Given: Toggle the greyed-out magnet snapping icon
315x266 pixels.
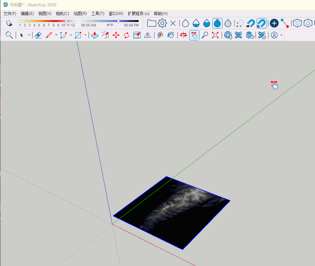Looking at the screenshot, I should coord(240,23).
